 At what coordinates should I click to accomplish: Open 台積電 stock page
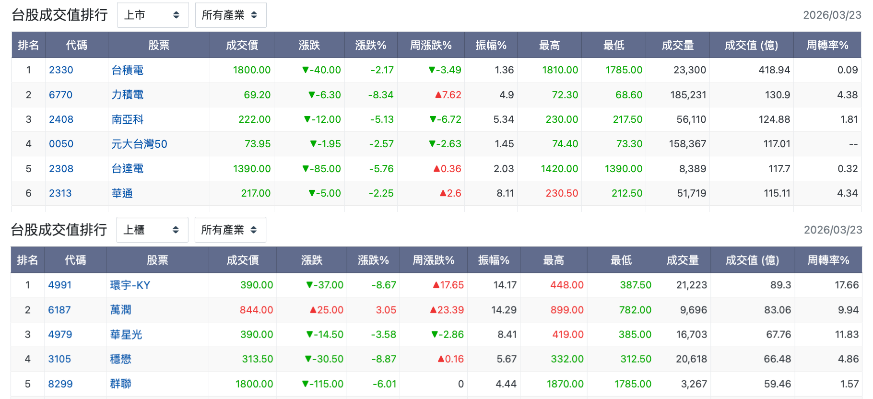[x=128, y=70]
